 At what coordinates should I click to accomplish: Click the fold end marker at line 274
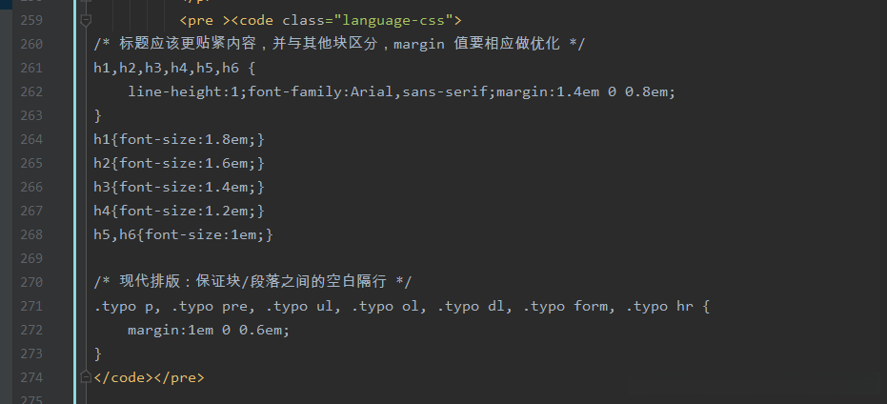coord(87,377)
